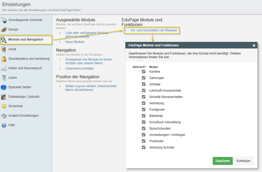The width and height of the screenshot is (262, 172).
Task: Click the Kantine module label
Action: tap(155, 72)
